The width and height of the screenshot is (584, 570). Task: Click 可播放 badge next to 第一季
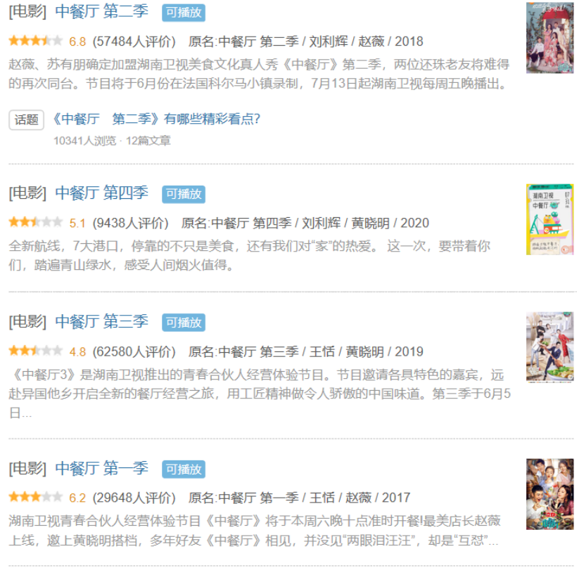point(184,469)
